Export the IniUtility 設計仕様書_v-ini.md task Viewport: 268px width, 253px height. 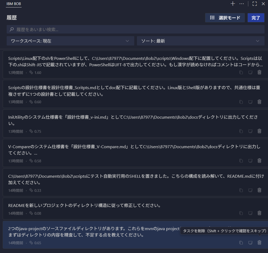point(250,131)
